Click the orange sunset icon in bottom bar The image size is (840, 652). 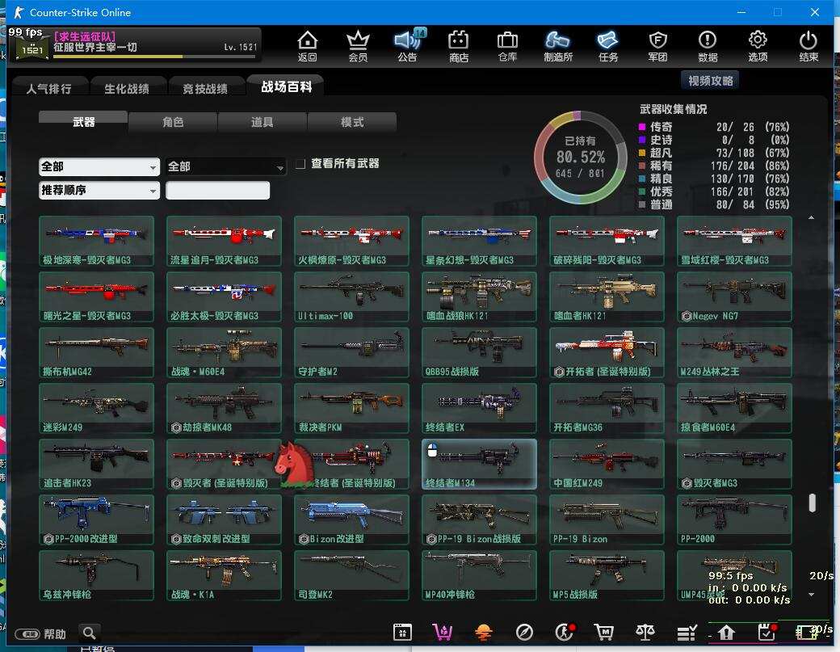[483, 632]
